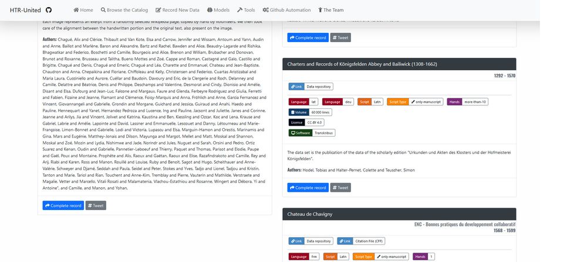Image resolution: width=587 pixels, height=262 pixels.
Task: Click wrench icon next to Tools
Action: click(x=239, y=10)
